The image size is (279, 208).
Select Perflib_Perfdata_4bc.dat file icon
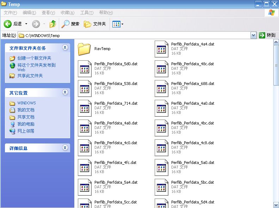161,128
